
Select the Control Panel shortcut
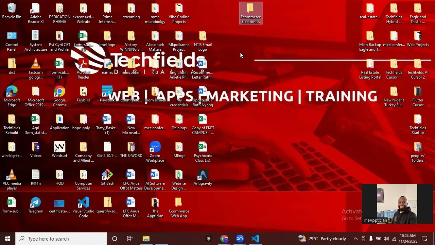(x=12, y=41)
